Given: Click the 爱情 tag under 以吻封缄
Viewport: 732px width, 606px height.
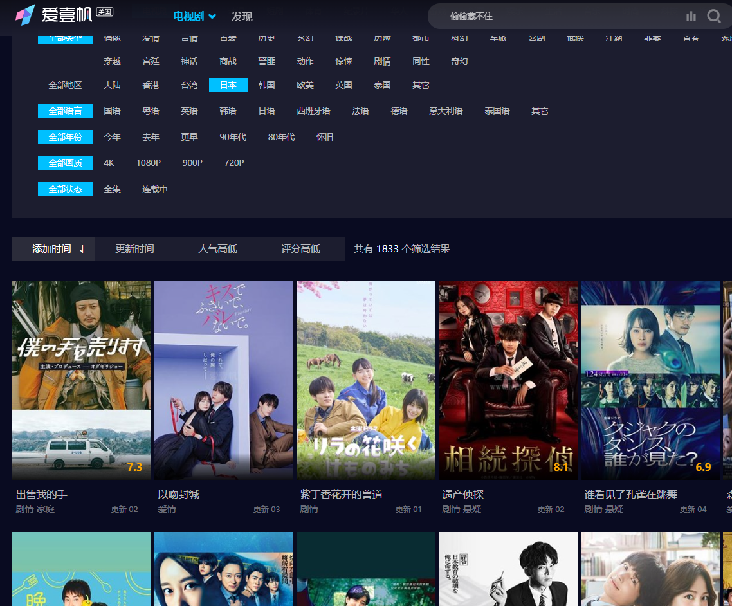Looking at the screenshot, I should (x=167, y=509).
